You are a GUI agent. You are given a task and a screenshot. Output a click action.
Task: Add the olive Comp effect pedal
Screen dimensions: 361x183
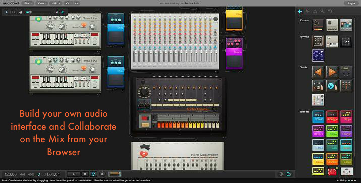[x=346, y=159]
